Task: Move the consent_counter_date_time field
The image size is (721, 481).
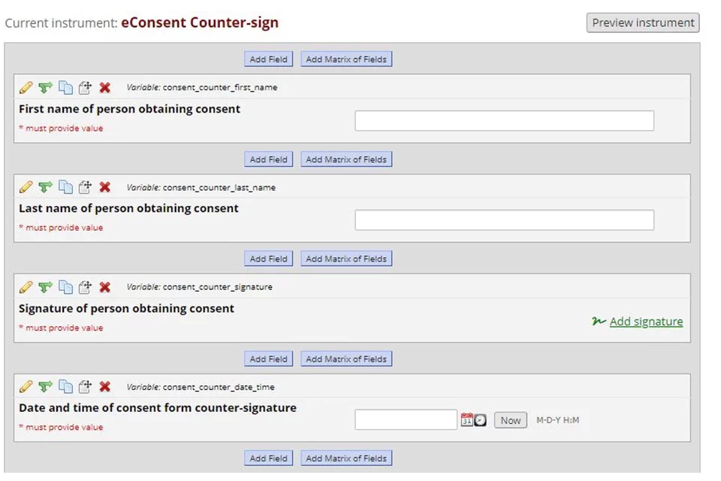Action: coord(85,386)
